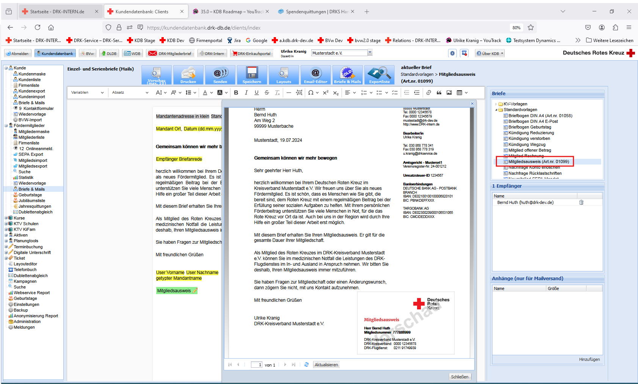Delete recipient Bernd Huth with trash icon
The height and width of the screenshot is (384, 638).
[x=581, y=202]
